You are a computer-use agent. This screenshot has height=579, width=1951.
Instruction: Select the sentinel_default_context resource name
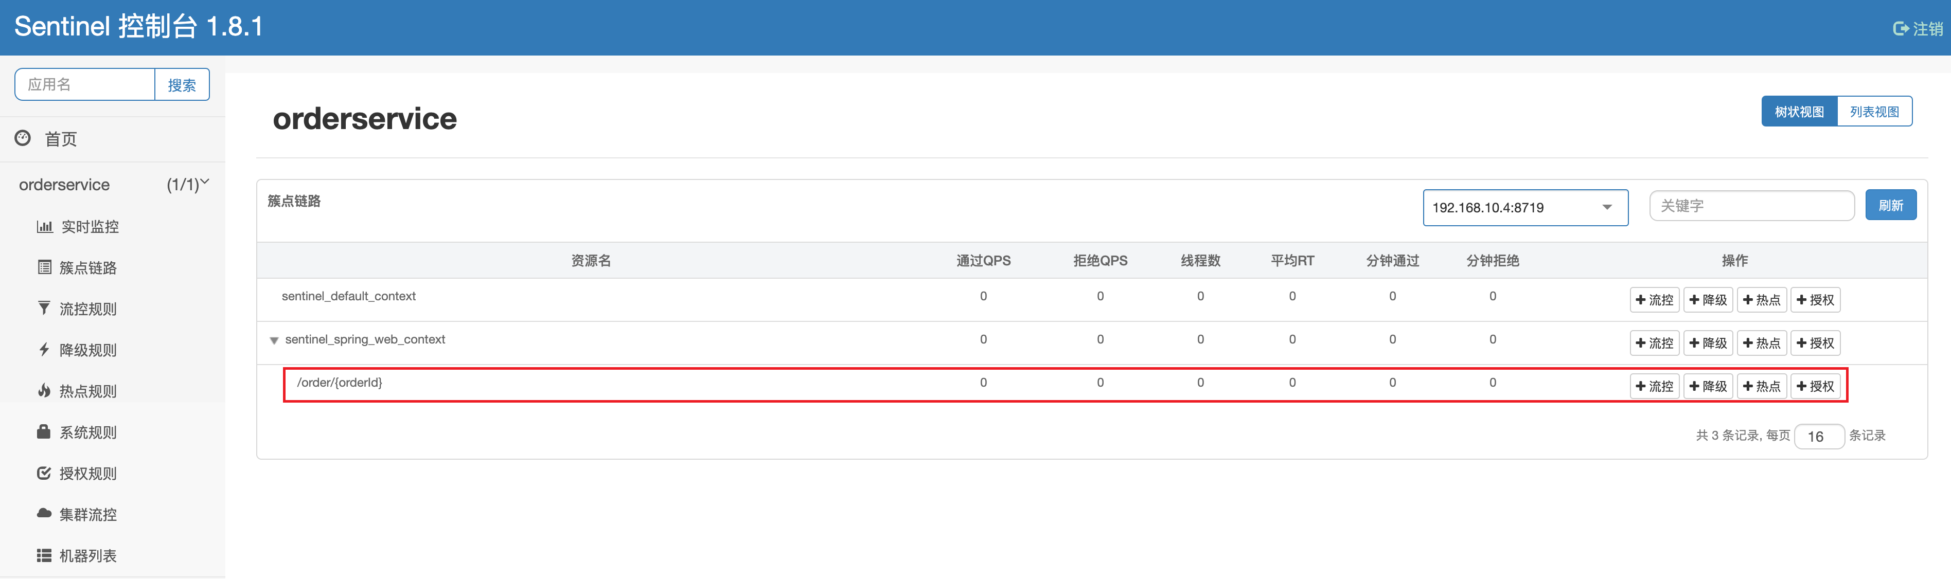tap(348, 296)
